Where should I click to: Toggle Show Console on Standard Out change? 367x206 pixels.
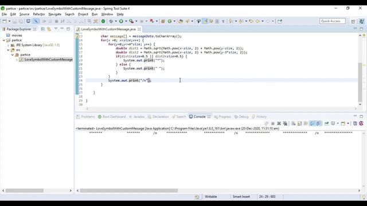312,124
